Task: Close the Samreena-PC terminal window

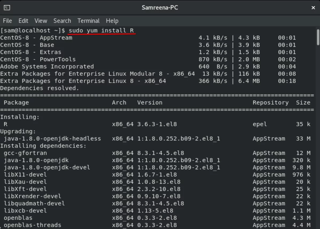Action: [x=313, y=8]
